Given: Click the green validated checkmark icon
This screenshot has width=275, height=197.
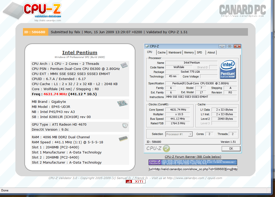Looking at the screenshot, I should (x=166, y=149).
